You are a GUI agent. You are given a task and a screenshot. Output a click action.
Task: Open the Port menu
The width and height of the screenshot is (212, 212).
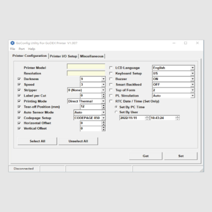[x=22, y=49]
